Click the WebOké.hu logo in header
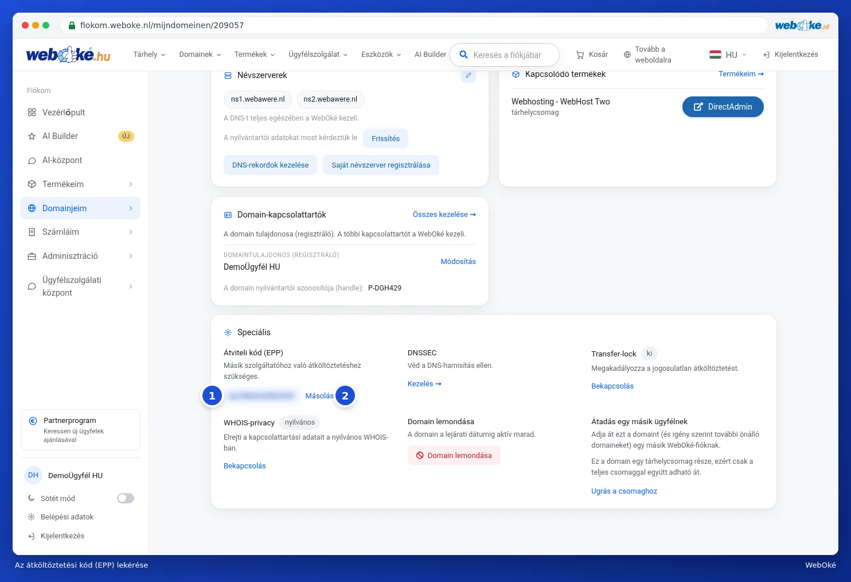This screenshot has height=582, width=851. click(68, 55)
